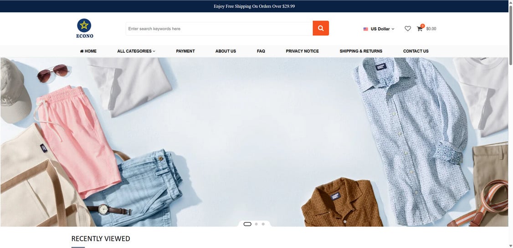
Task: Click the ECONO star logo
Action: pyautogui.click(x=84, y=28)
